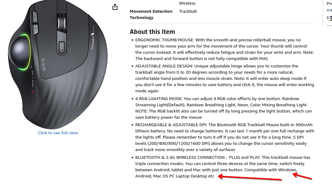
Task: Click the horizontal divider under specifications
Action: click(x=222, y=23)
